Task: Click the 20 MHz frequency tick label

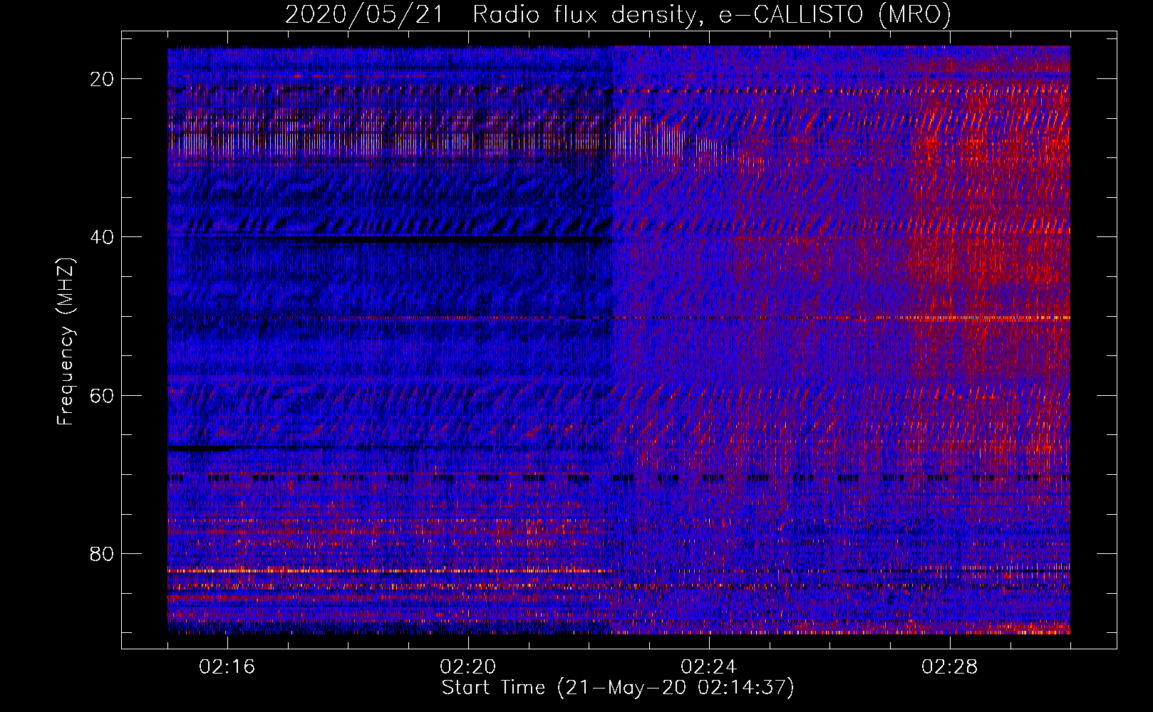Action: click(102, 79)
